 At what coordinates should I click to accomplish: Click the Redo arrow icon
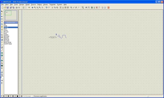[49, 7]
